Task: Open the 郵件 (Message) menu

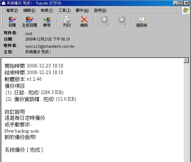Action: point(82,10)
